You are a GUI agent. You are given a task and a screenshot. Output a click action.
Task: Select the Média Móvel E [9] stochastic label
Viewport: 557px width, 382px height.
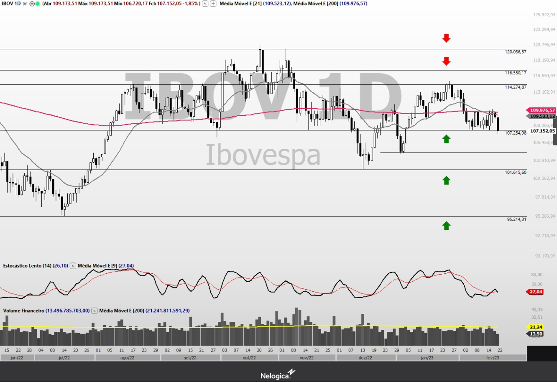tap(97, 265)
